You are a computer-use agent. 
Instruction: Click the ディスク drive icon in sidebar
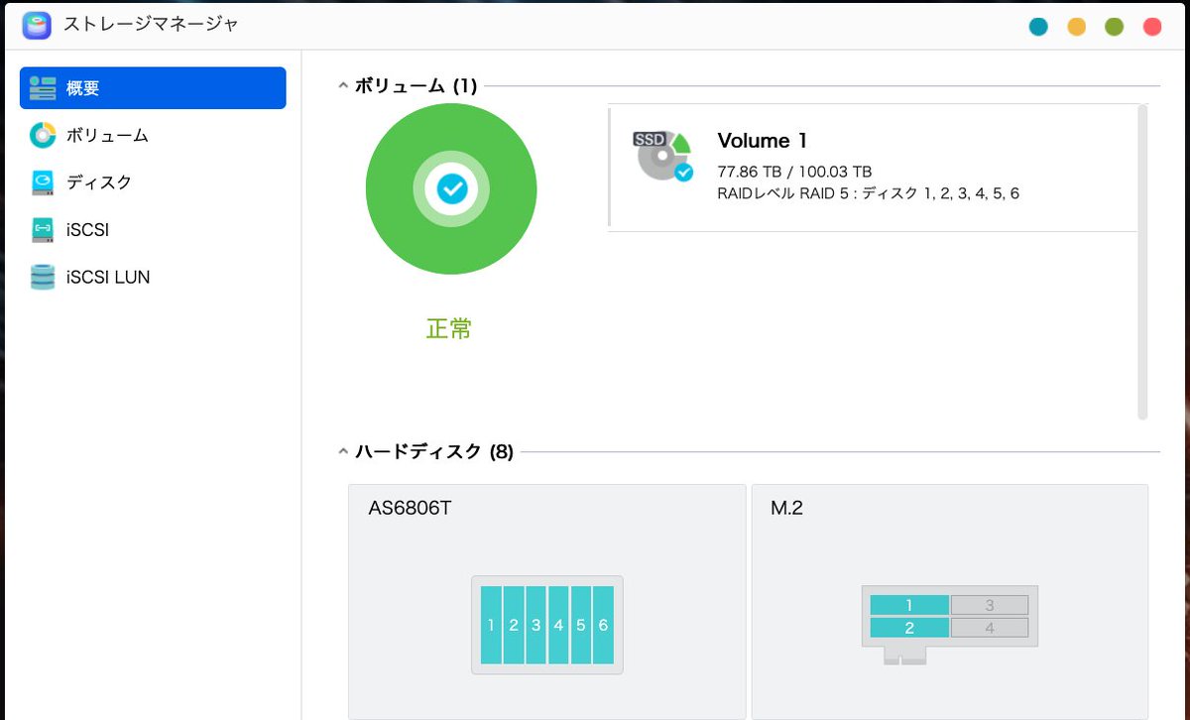[x=43, y=182]
